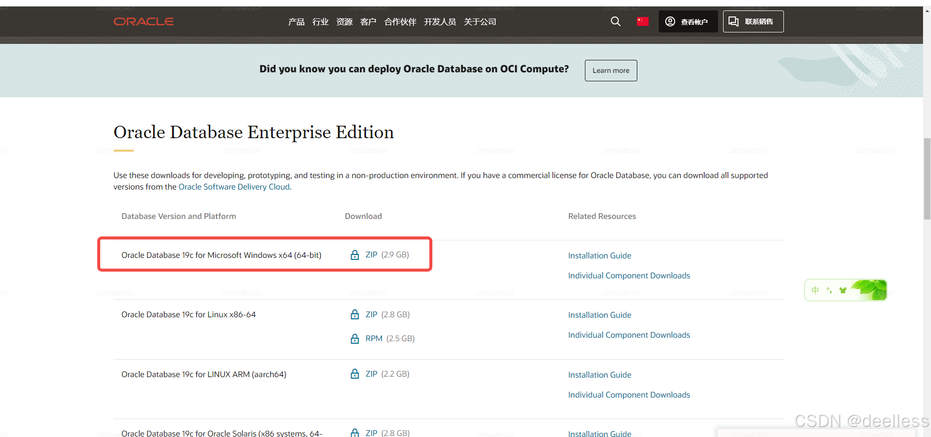This screenshot has width=931, height=437.
Task: Open the 行业 menu
Action: pyautogui.click(x=320, y=22)
